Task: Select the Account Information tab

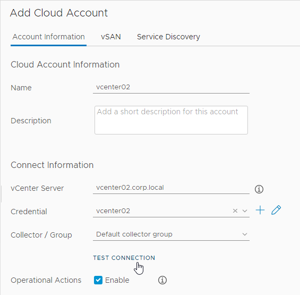Action: point(49,37)
